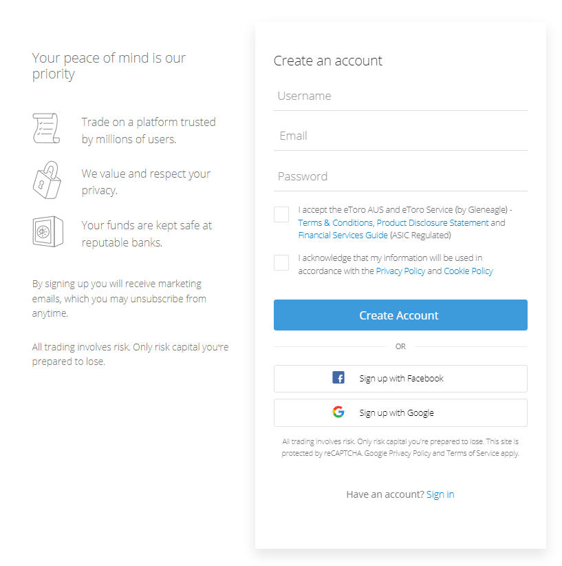Click the padlock privacy icon
The width and height of the screenshot is (562, 566).
(x=47, y=180)
